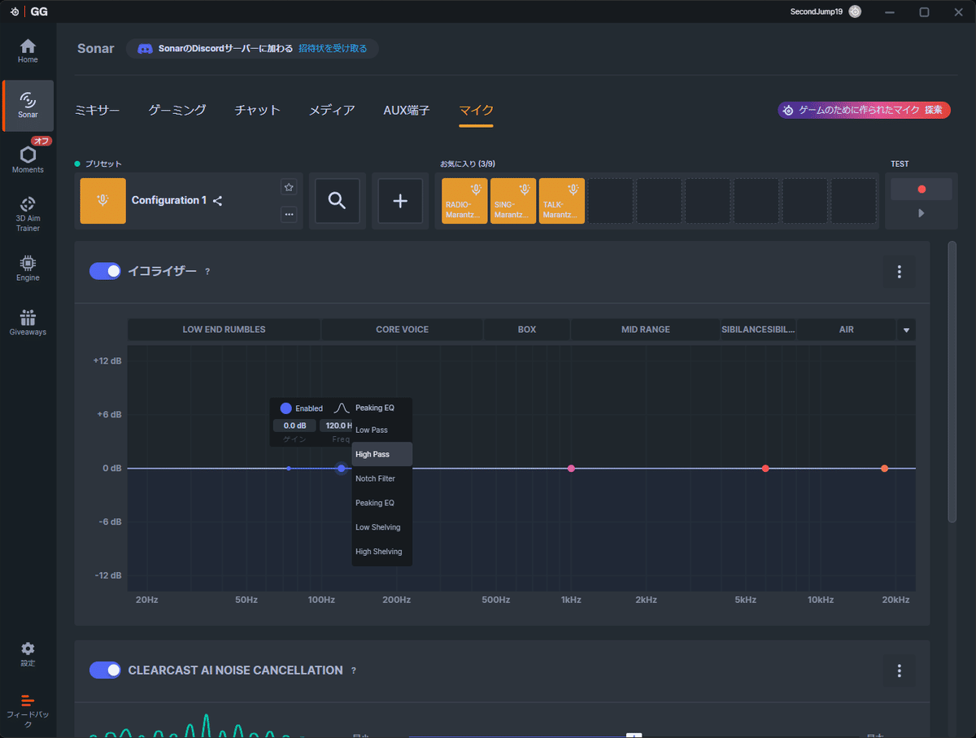Viewport: 976px width, 738px height.
Task: Edit the 120.0 Hz frequency field
Action: pyautogui.click(x=336, y=426)
